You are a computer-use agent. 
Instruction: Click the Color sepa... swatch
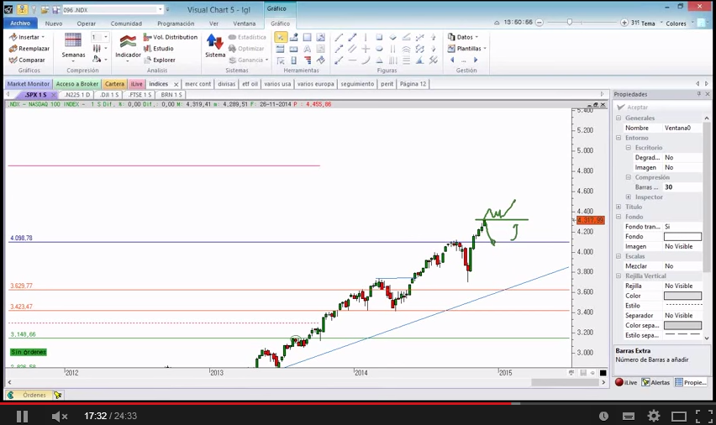click(x=682, y=326)
